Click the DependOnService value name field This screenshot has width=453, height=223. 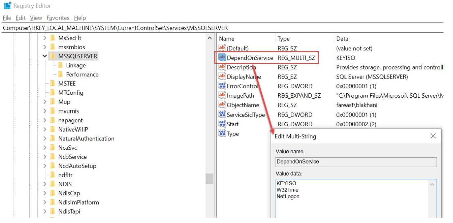(x=356, y=162)
